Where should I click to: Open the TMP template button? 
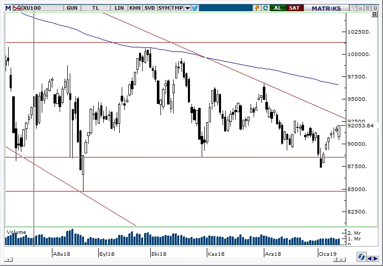tap(177, 8)
